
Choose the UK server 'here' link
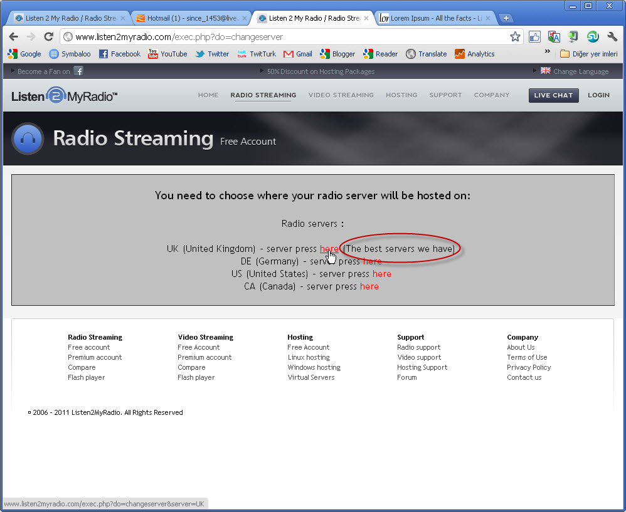click(329, 249)
